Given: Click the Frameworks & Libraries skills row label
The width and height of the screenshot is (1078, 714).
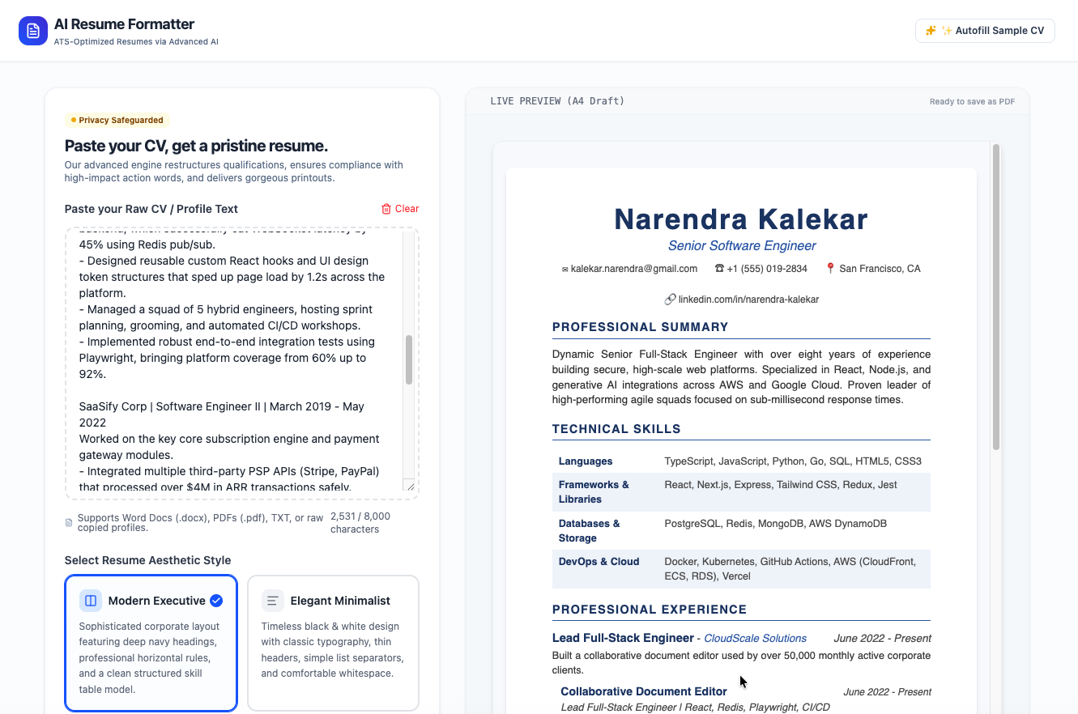Looking at the screenshot, I should tap(594, 492).
